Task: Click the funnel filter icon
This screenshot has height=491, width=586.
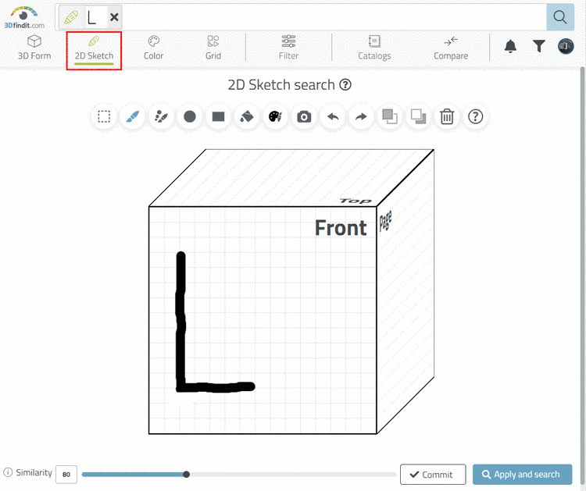Action: (x=538, y=46)
